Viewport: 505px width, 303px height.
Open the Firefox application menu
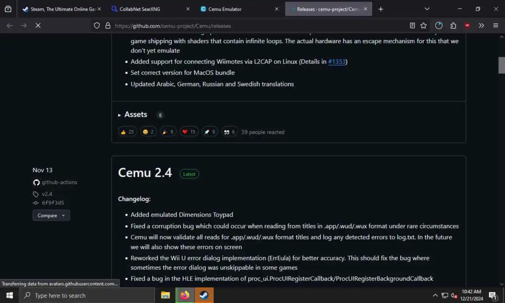(x=496, y=25)
